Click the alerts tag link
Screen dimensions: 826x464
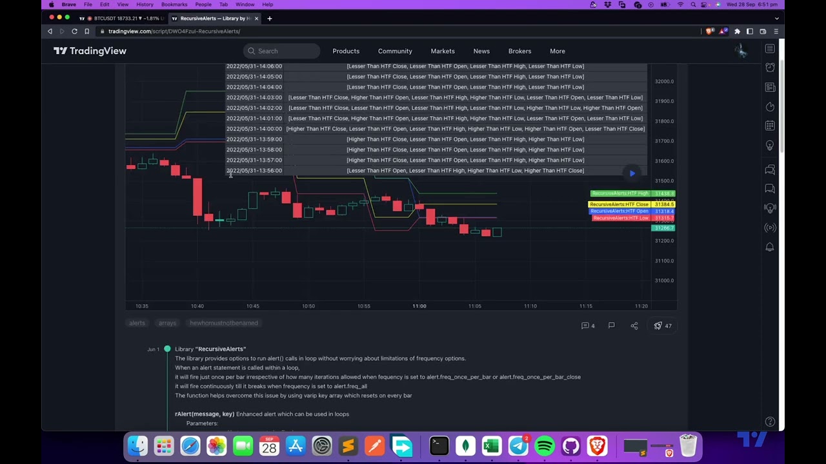(137, 323)
